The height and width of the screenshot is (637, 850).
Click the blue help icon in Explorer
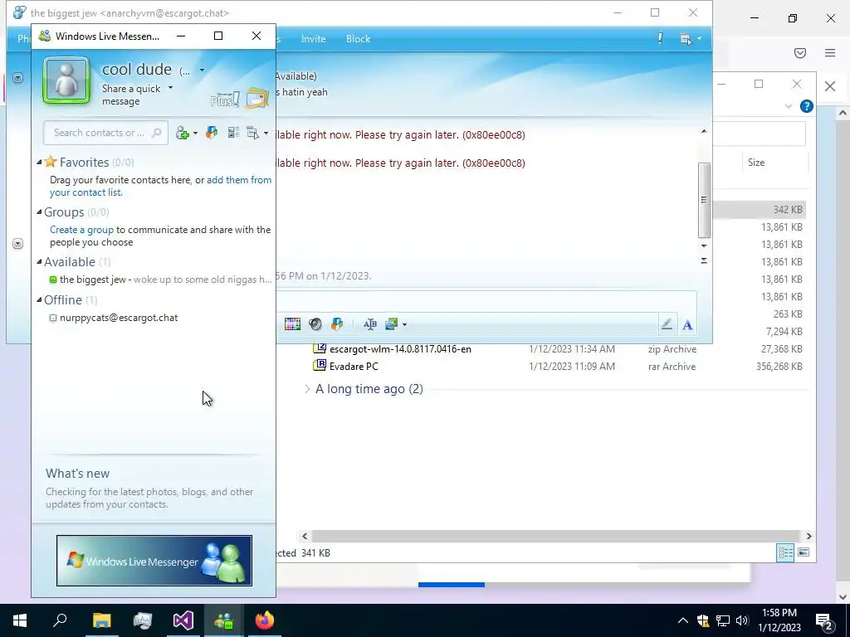pyautogui.click(x=806, y=106)
